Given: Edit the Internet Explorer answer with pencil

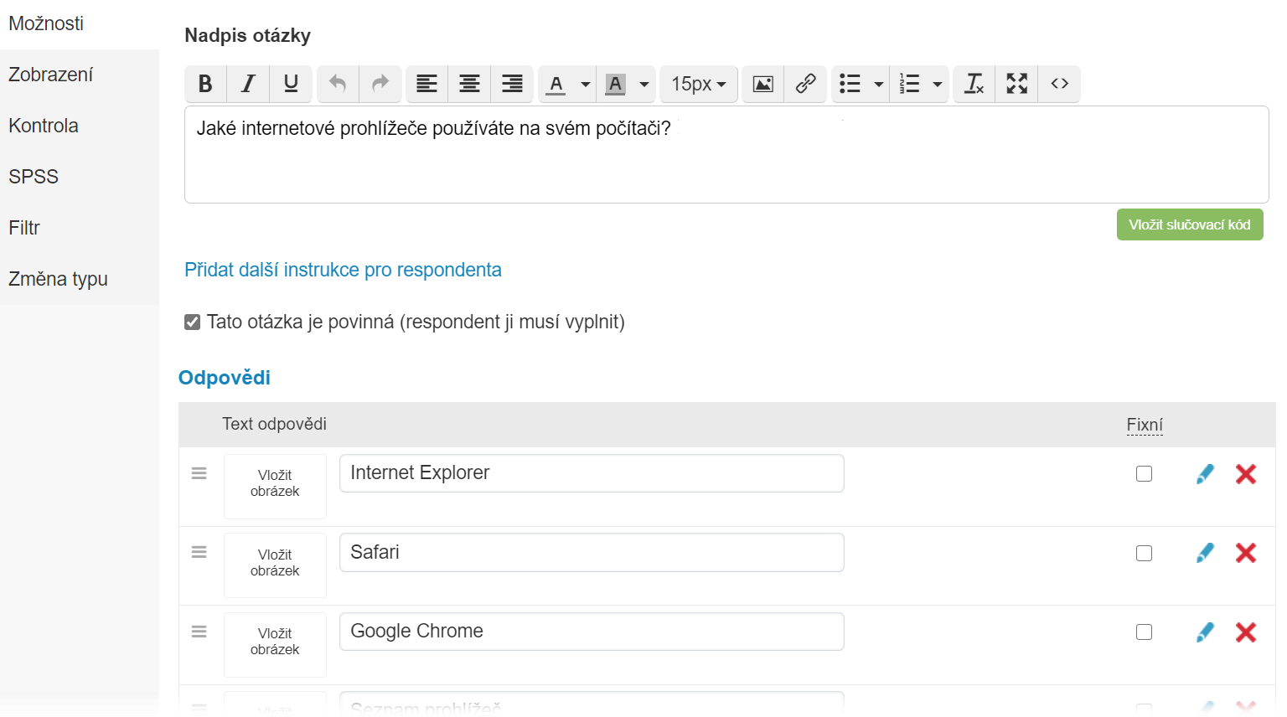Looking at the screenshot, I should click(1205, 474).
